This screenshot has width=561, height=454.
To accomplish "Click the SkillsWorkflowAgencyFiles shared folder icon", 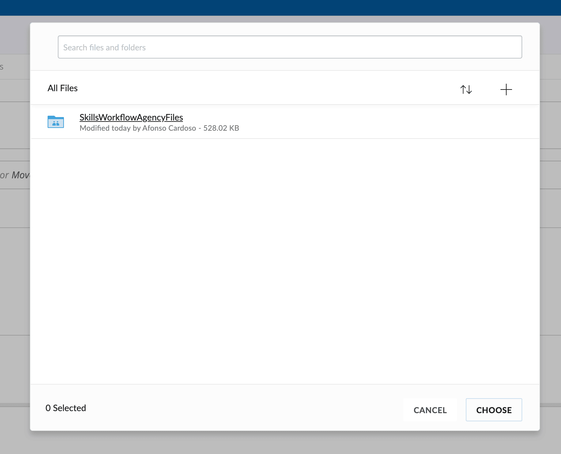I will click(56, 122).
